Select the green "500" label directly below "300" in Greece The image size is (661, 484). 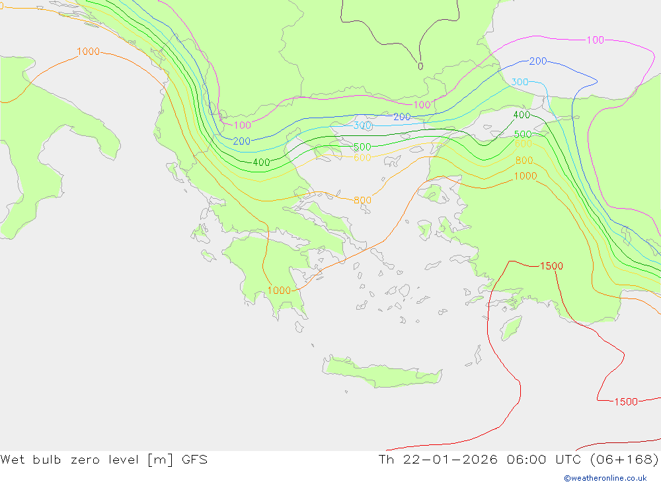coord(362,147)
